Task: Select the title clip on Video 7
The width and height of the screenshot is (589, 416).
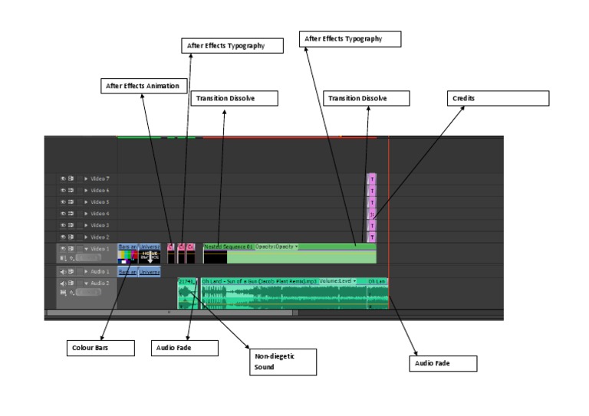Action: 372,179
